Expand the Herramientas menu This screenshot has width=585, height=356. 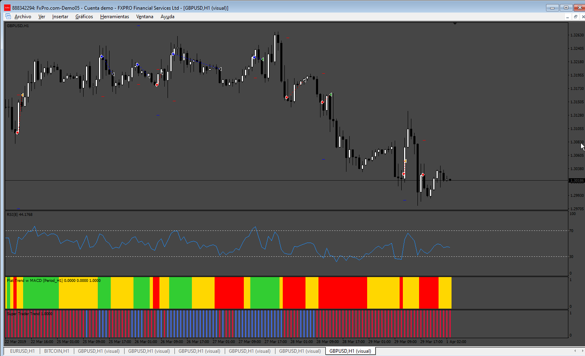click(x=114, y=17)
